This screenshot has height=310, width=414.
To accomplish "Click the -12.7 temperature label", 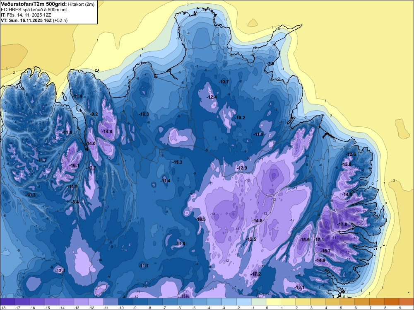I will pos(91,168).
